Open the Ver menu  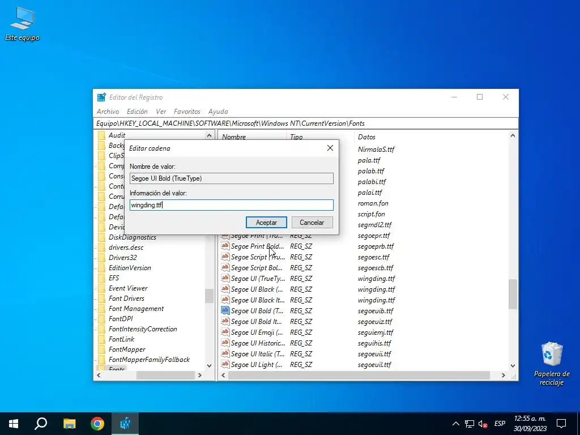(160, 112)
